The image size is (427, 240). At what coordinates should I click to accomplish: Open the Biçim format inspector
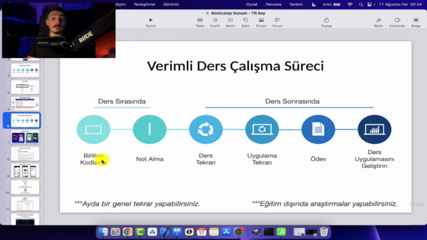pos(378,22)
